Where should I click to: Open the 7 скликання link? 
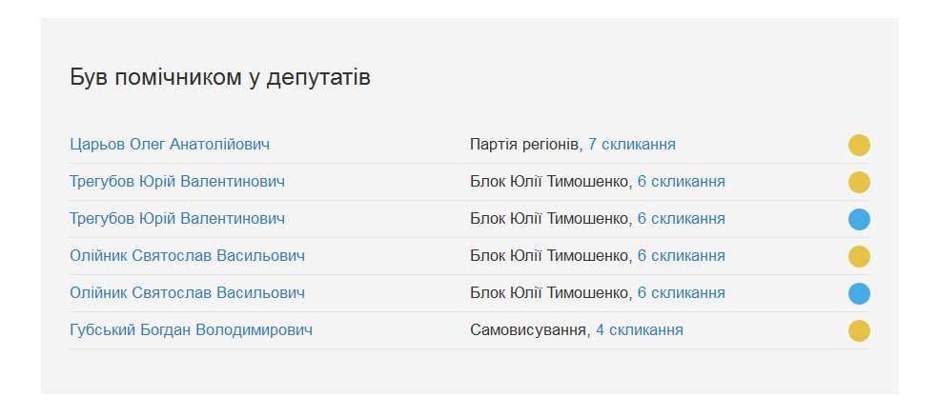click(632, 145)
